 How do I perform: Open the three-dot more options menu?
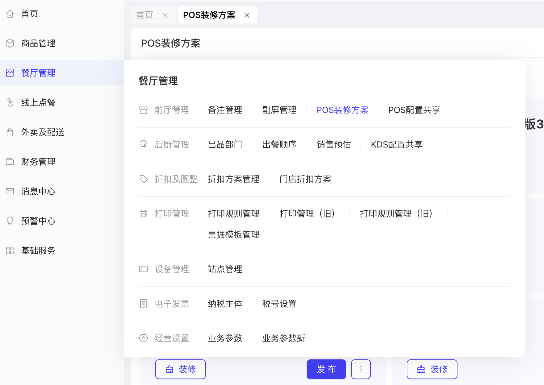point(361,369)
